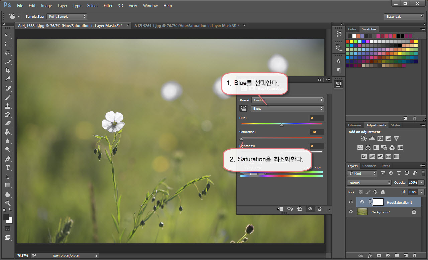
Task: Create new layer in Layers panel
Action: (x=406, y=256)
